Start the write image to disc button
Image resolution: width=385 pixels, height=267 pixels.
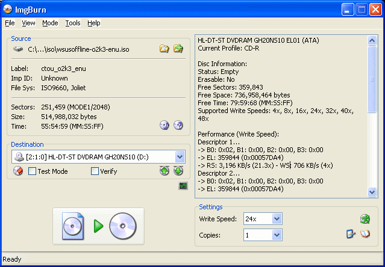click(98, 226)
